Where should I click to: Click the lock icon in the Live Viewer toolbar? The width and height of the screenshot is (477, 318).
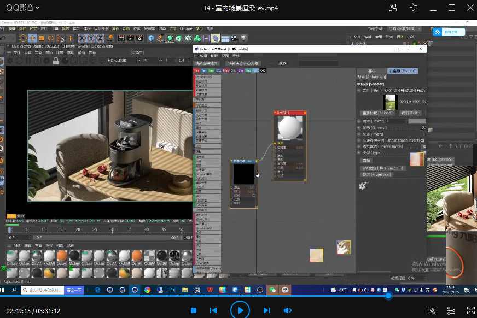(x=55, y=60)
